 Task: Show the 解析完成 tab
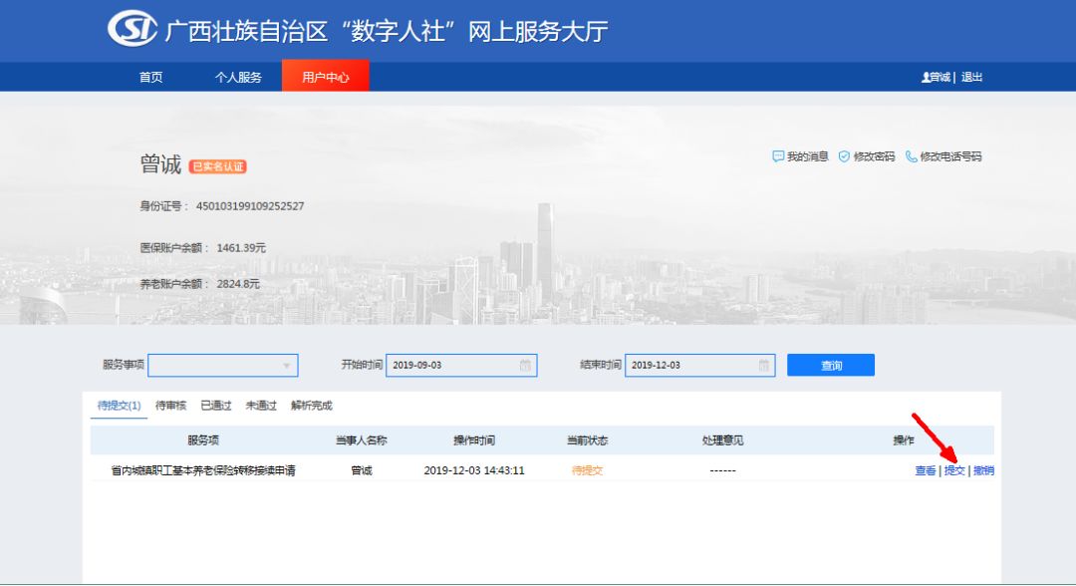pyautogui.click(x=311, y=406)
